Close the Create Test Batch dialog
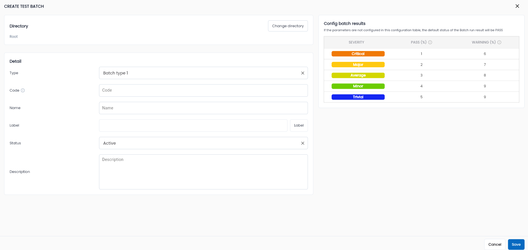 coord(517,6)
